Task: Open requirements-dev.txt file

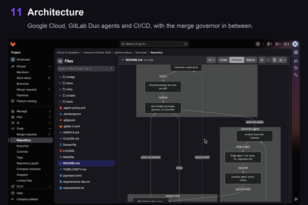Action: pos(76,182)
